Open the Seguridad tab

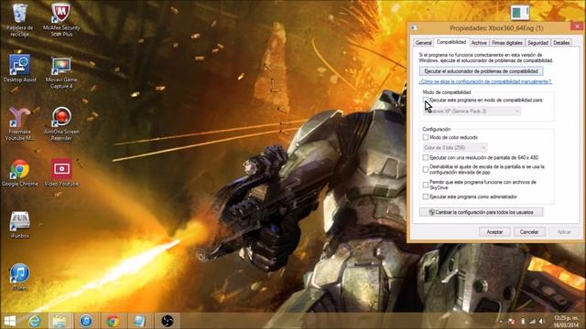tap(537, 43)
